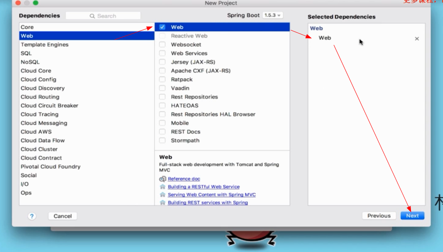
Task: Click the search magnifier icon
Action: (x=92, y=16)
